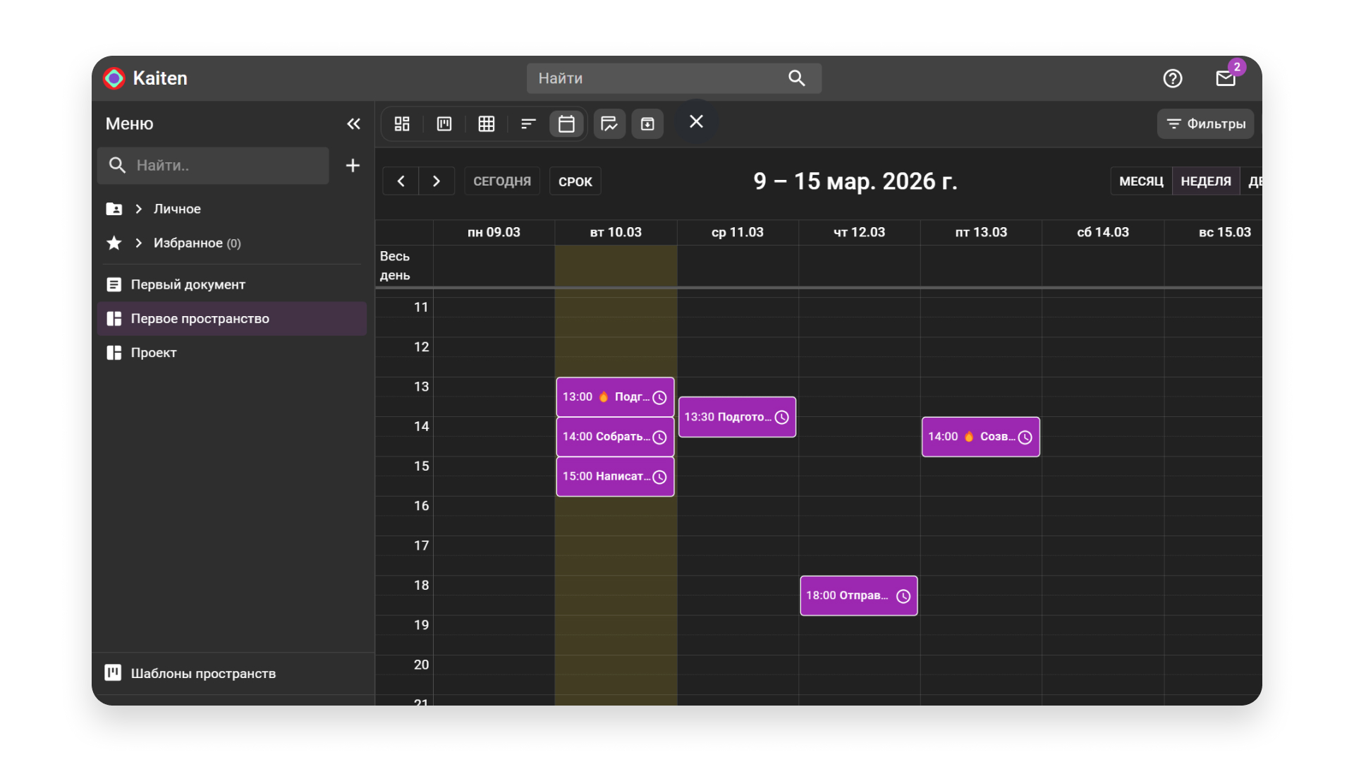
Task: Click clock icon on 14:00 Созв event
Action: coord(1025,437)
